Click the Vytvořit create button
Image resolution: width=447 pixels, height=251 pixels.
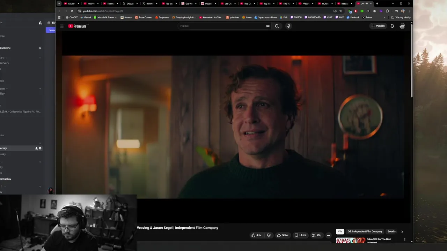point(378,26)
